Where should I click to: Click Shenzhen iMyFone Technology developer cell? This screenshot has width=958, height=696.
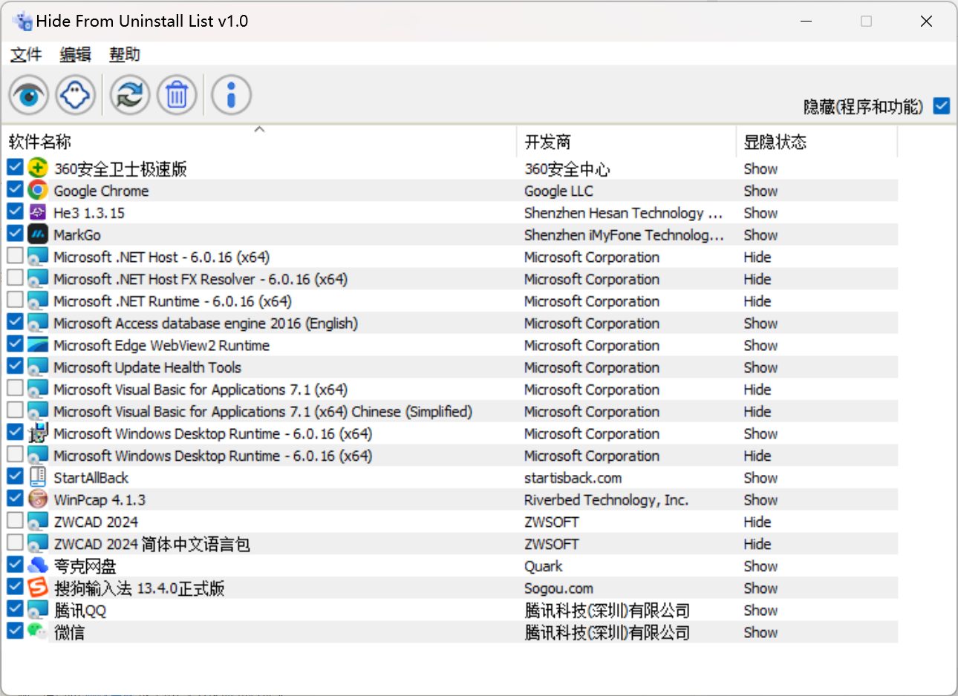624,235
